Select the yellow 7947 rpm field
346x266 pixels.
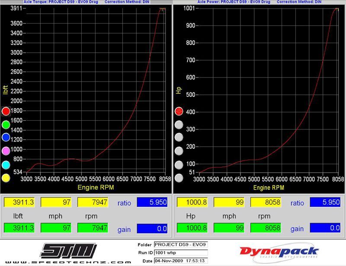pyautogui.click(x=92, y=202)
